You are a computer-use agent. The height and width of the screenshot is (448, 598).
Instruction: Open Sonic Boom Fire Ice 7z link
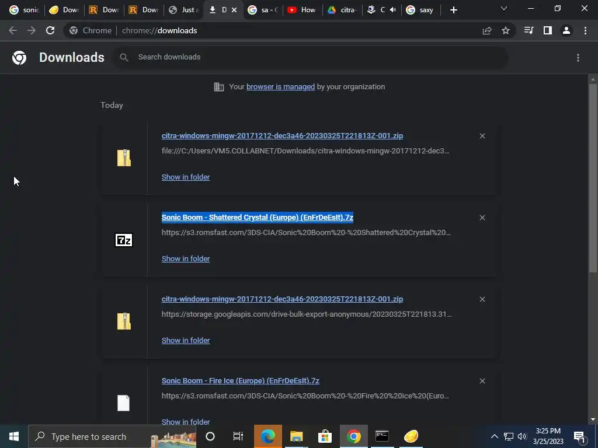click(240, 380)
